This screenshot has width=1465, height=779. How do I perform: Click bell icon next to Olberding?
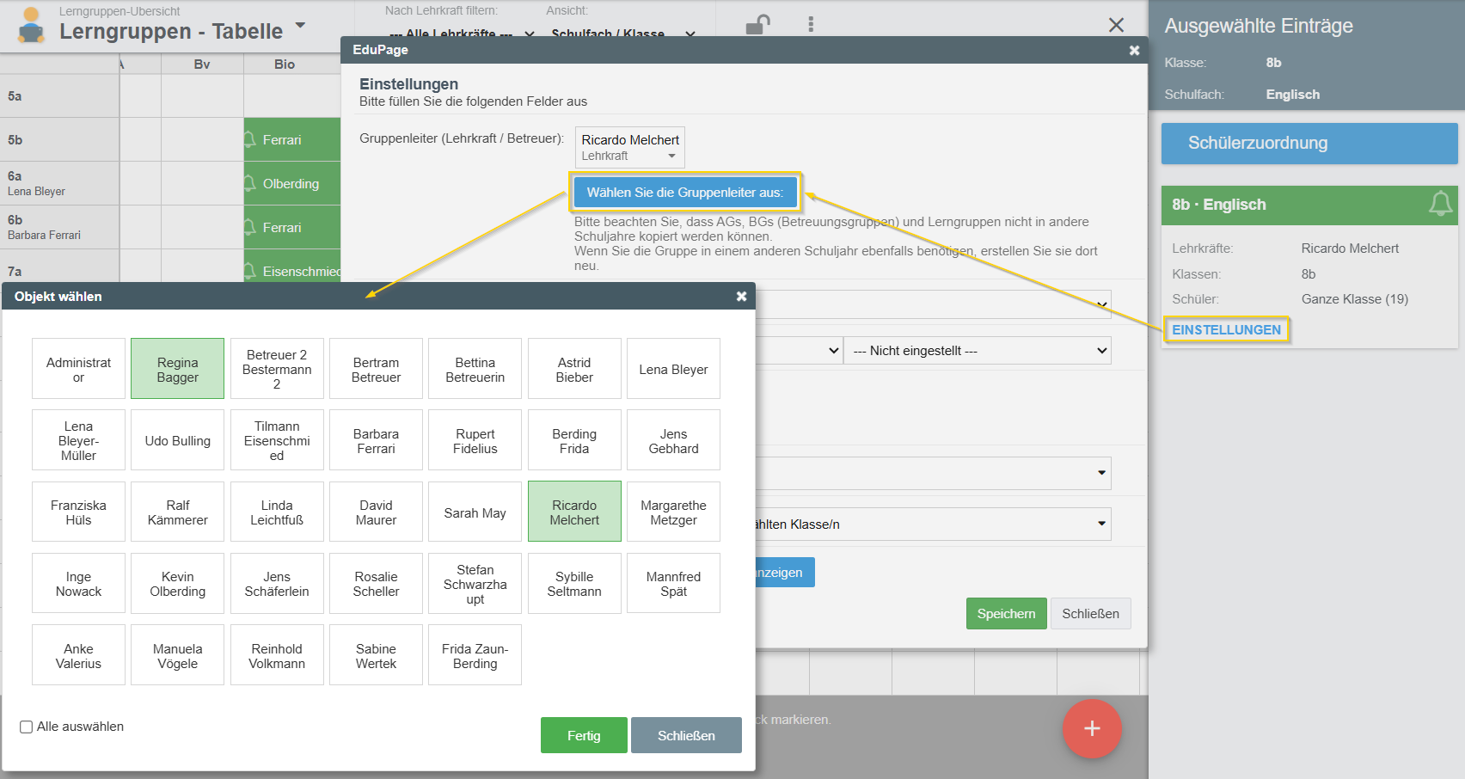250,183
